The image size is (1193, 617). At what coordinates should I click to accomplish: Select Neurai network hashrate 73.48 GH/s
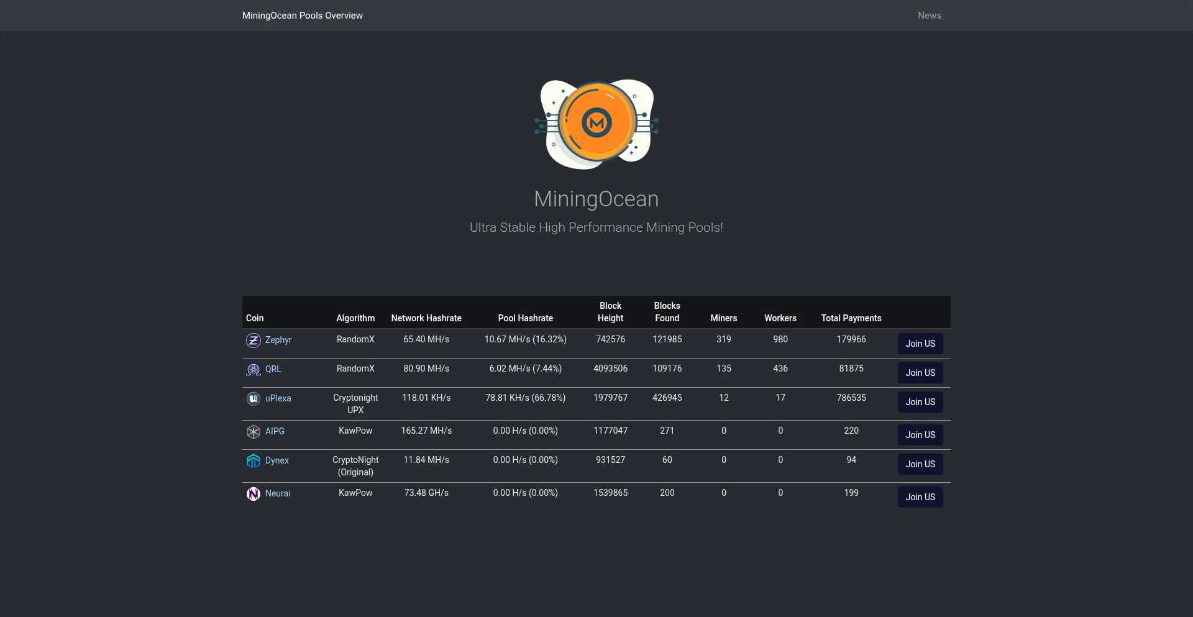[x=426, y=493]
